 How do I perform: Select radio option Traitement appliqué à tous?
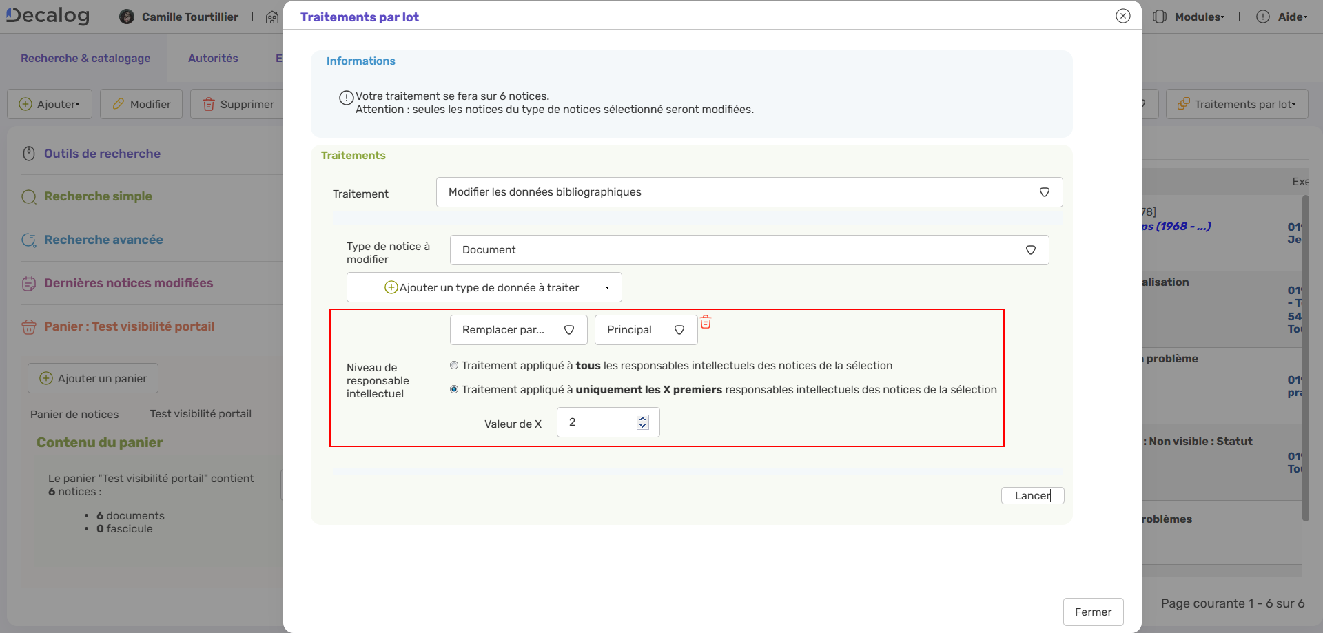tap(454, 365)
